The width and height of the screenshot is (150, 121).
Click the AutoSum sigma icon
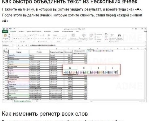click(106, 34)
